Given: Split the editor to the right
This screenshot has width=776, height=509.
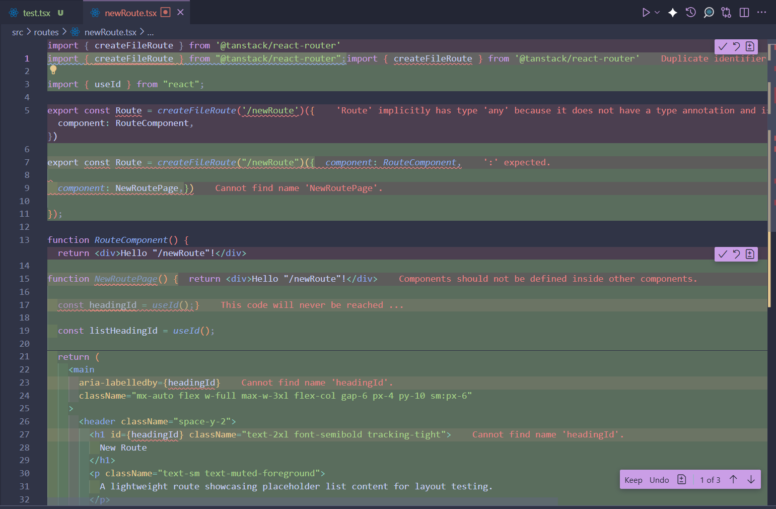Looking at the screenshot, I should coord(744,13).
